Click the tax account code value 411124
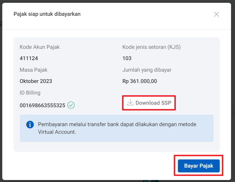235x182 pixels. pos(29,58)
